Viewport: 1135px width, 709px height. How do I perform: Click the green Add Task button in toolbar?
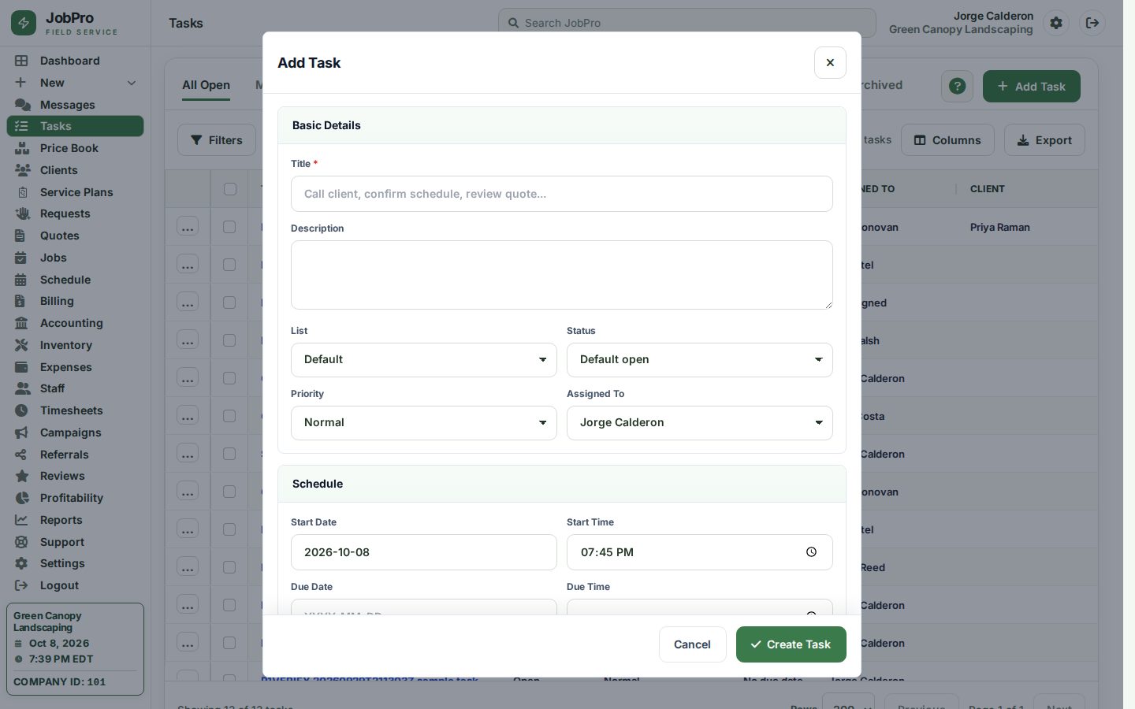click(x=1032, y=86)
